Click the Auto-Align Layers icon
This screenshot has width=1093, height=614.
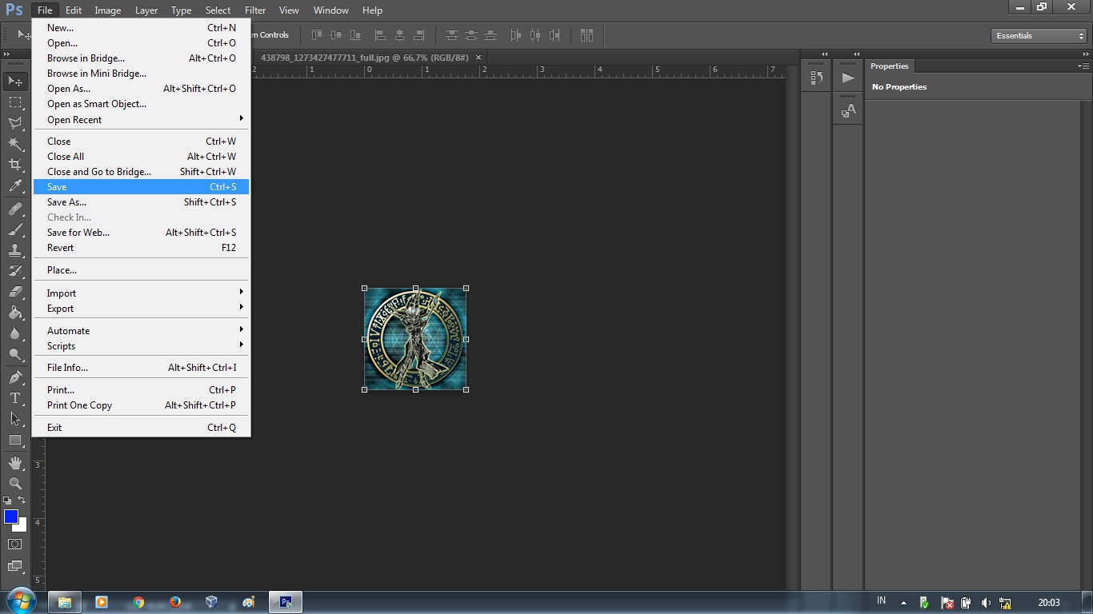pos(587,35)
